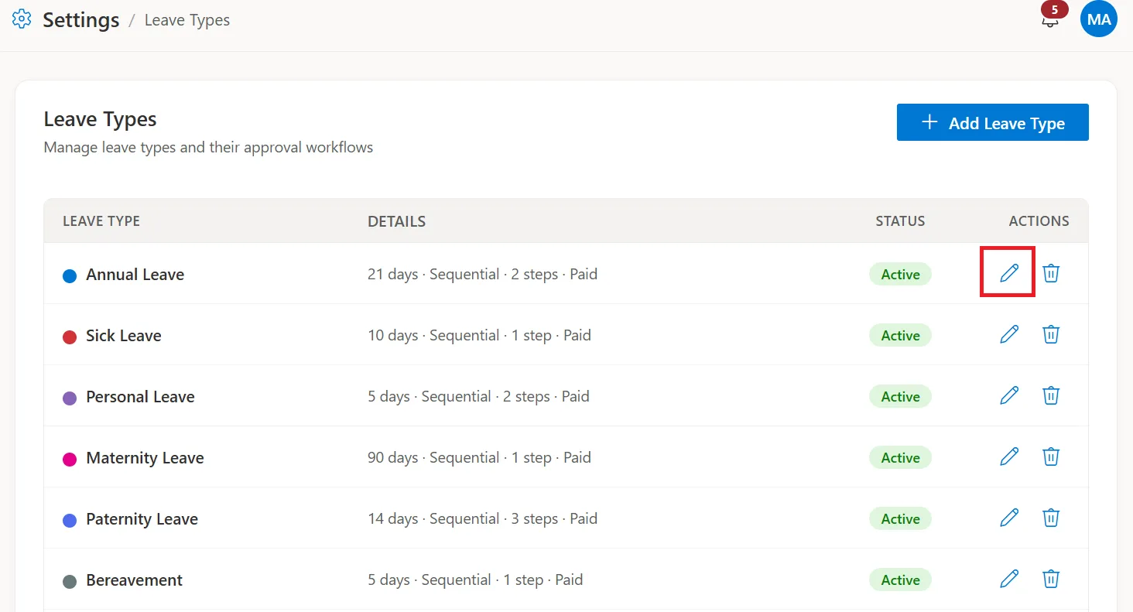Delete the Paternity Leave type
Image resolution: width=1133 pixels, height=612 pixels.
pos(1051,518)
